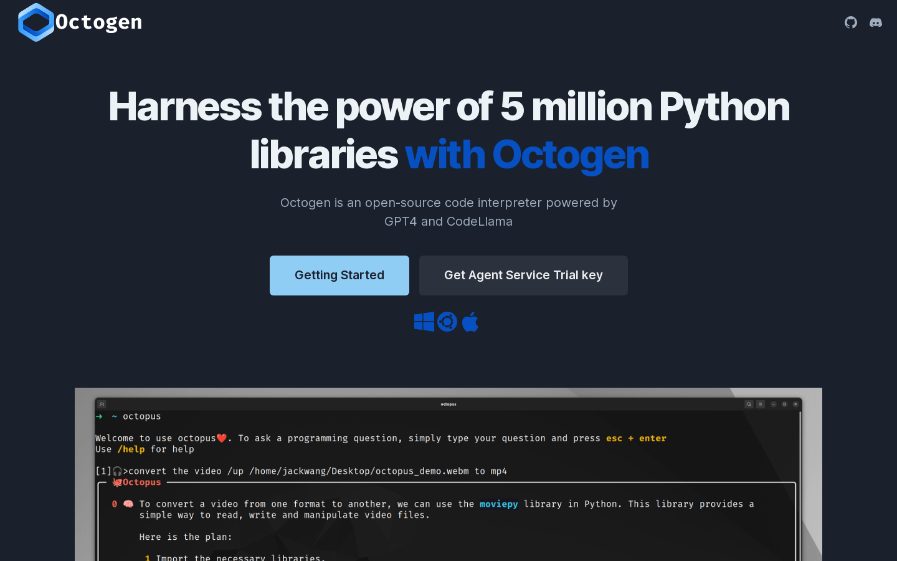
Task: Click the 'GPT4 and CodeLlama' text
Action: point(448,221)
